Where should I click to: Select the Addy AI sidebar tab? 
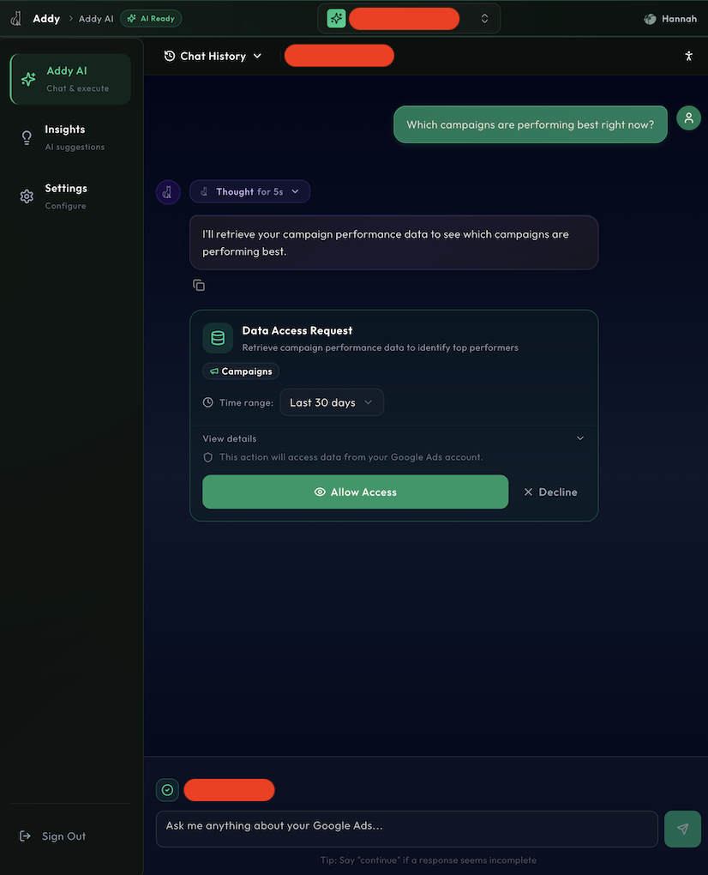70,79
